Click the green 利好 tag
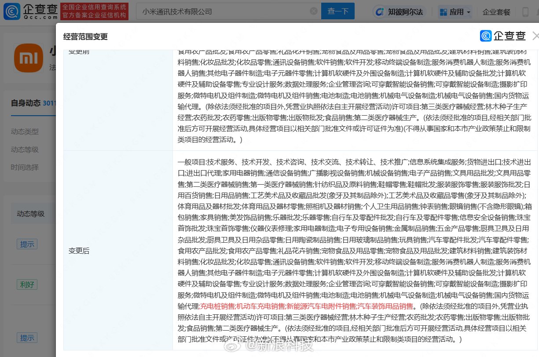This screenshot has height=357, width=539. (x=27, y=284)
